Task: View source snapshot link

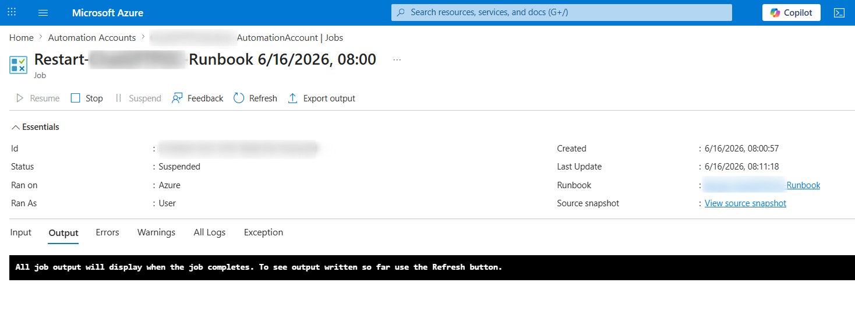Action: click(x=746, y=203)
